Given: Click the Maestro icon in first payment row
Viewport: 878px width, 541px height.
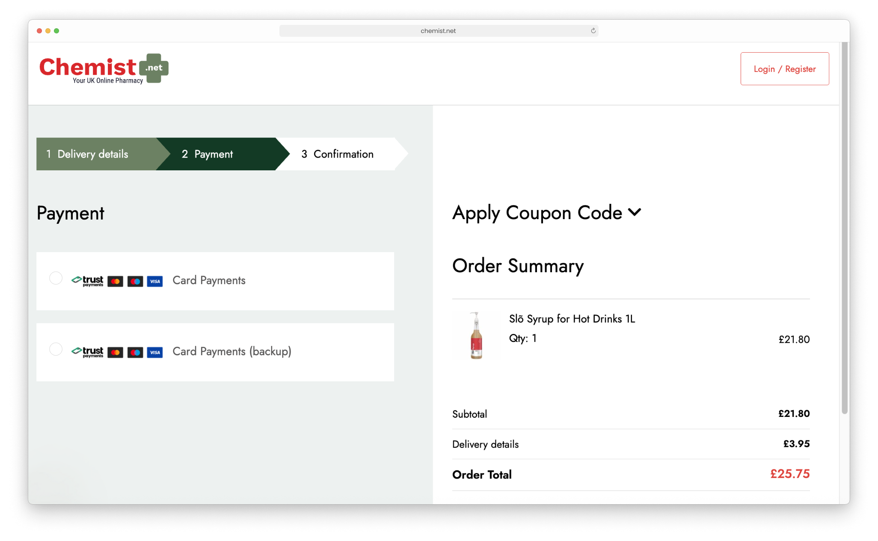Looking at the screenshot, I should click(135, 281).
